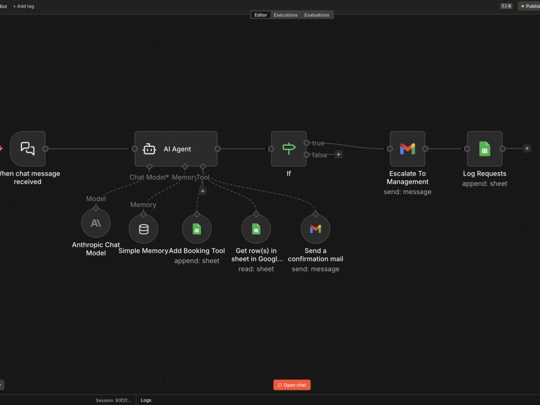Viewport: 540px width, 405px height.
Task: Add a node after Log Requests
Action: [527, 148]
